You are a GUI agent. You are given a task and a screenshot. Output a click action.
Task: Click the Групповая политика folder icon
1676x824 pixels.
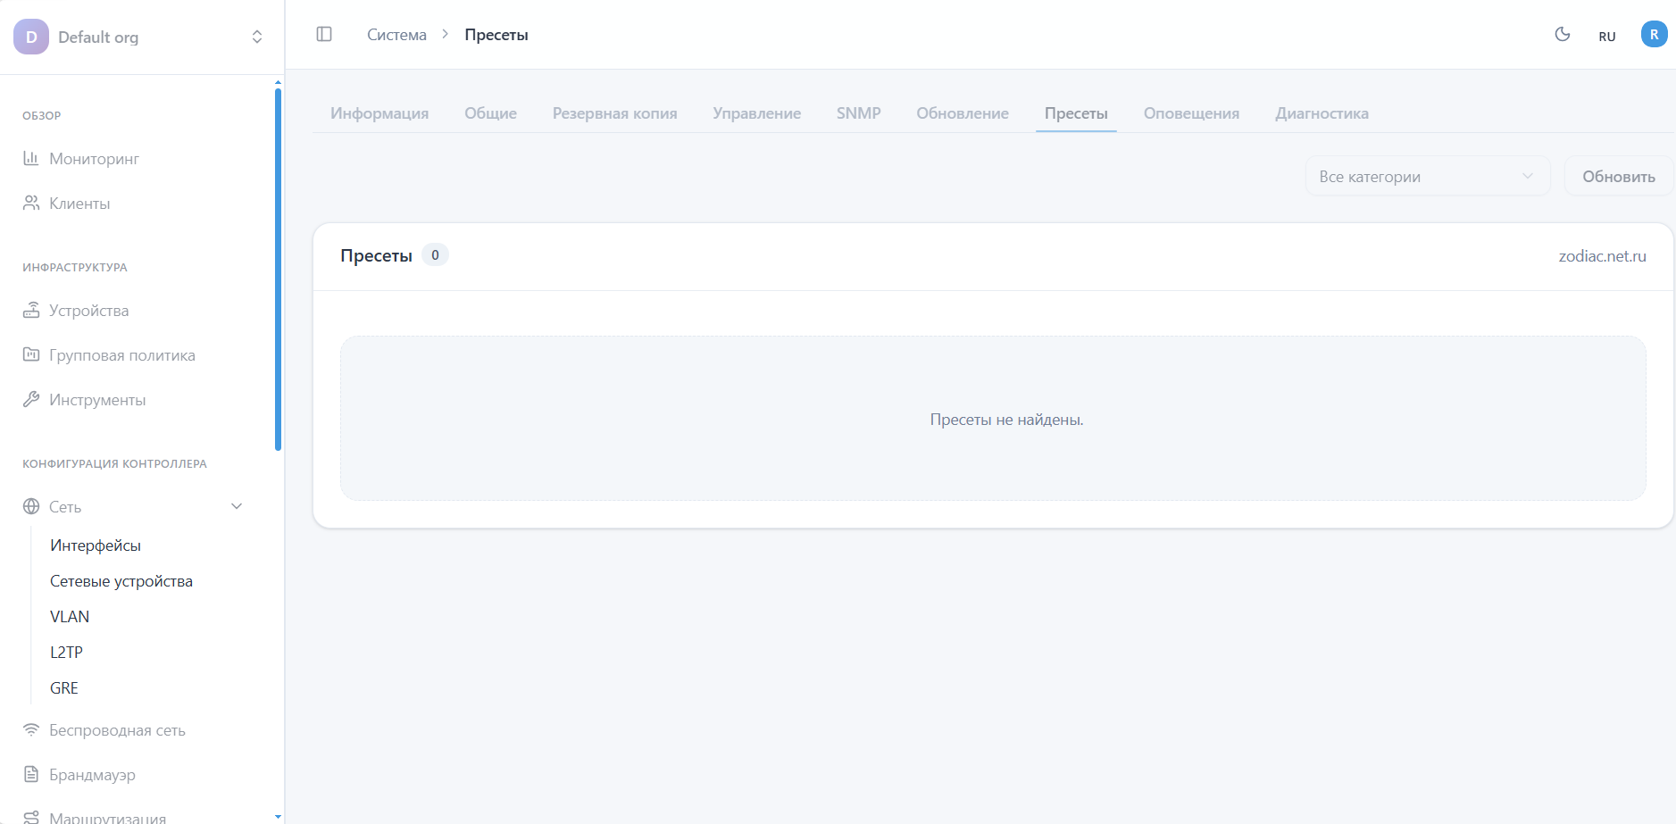tap(31, 354)
